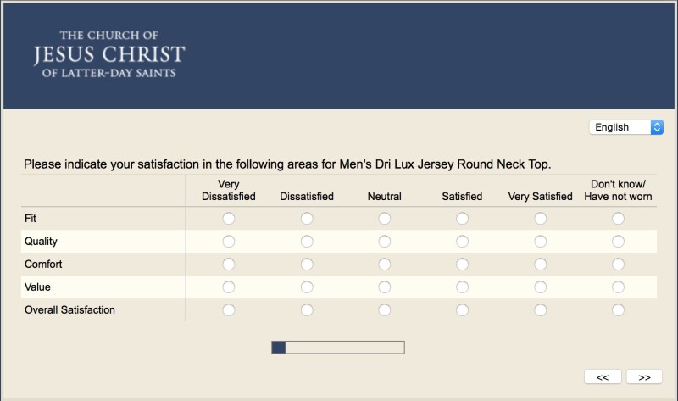Image resolution: width=678 pixels, height=401 pixels.
Task: Mark Quality as Neutral
Action: click(385, 242)
